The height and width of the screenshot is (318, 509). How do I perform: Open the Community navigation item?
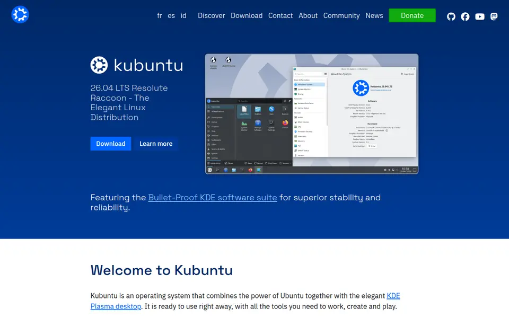pos(341,15)
